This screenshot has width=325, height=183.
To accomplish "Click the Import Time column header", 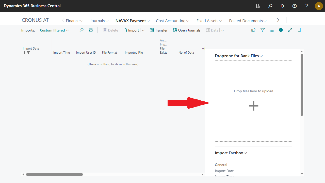I will 61,53.
